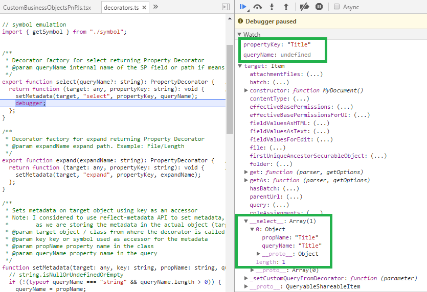Click the export function select line
Viewport: 427px width, 292px height.
click(108, 82)
